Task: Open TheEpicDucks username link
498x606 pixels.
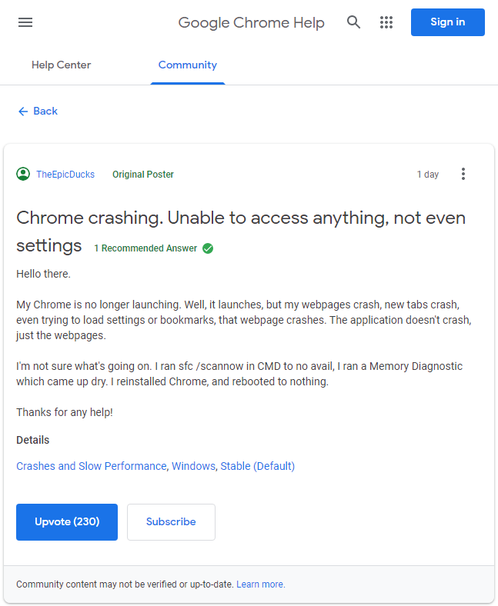Action: (65, 175)
